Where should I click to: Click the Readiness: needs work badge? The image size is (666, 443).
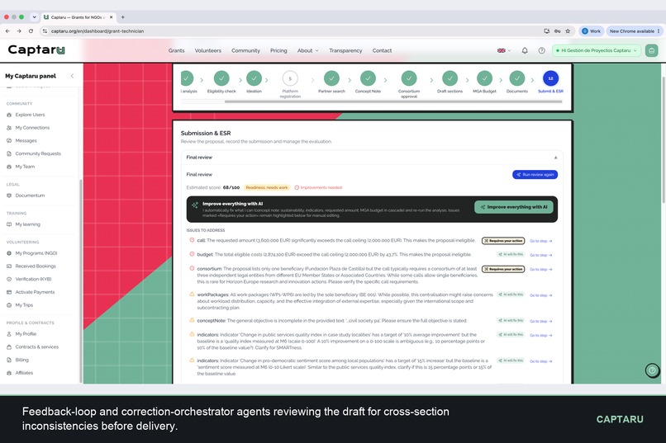(267, 187)
